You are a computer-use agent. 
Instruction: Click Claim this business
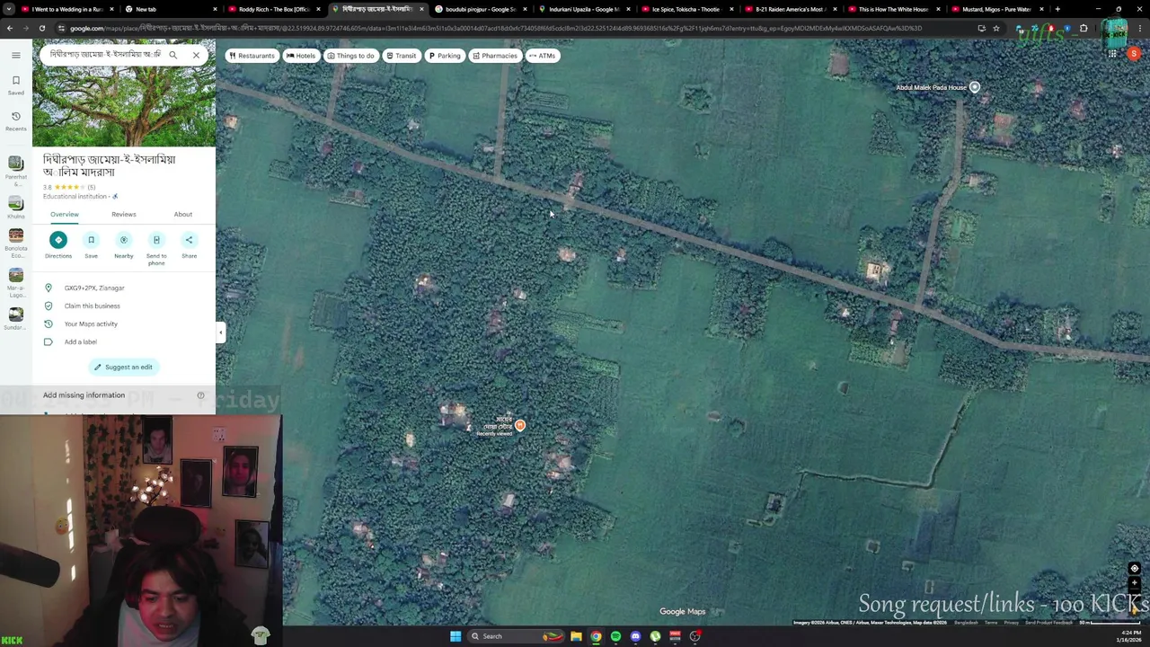[x=92, y=306]
